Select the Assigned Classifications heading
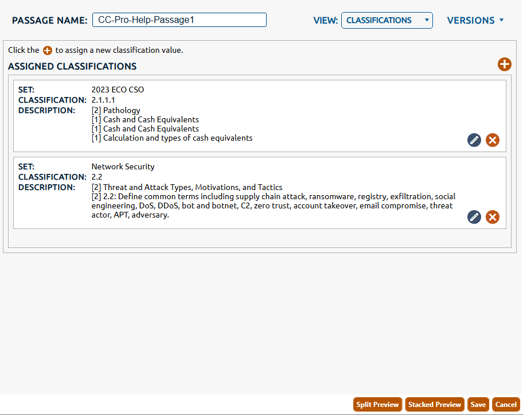The width and height of the screenshot is (523, 415). [72, 67]
